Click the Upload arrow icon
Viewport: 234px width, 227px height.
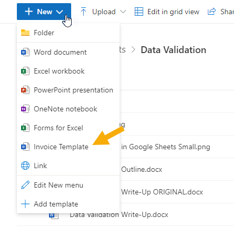click(x=83, y=12)
